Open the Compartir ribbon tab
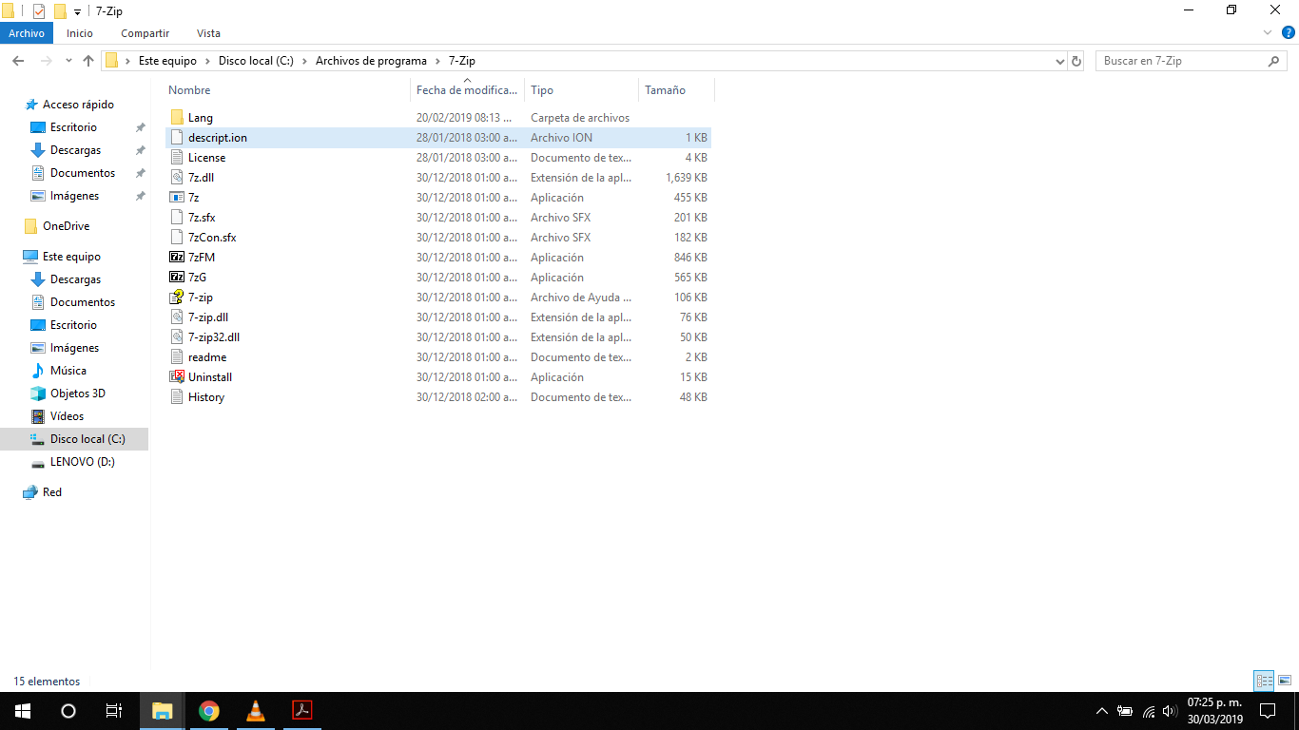 click(145, 33)
